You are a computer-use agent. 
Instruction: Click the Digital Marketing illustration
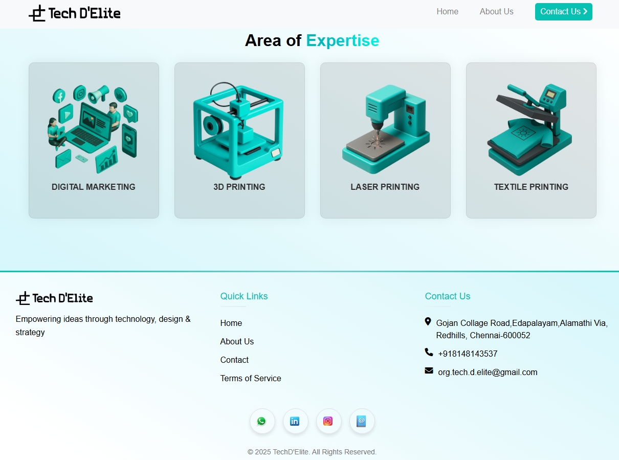point(94,129)
